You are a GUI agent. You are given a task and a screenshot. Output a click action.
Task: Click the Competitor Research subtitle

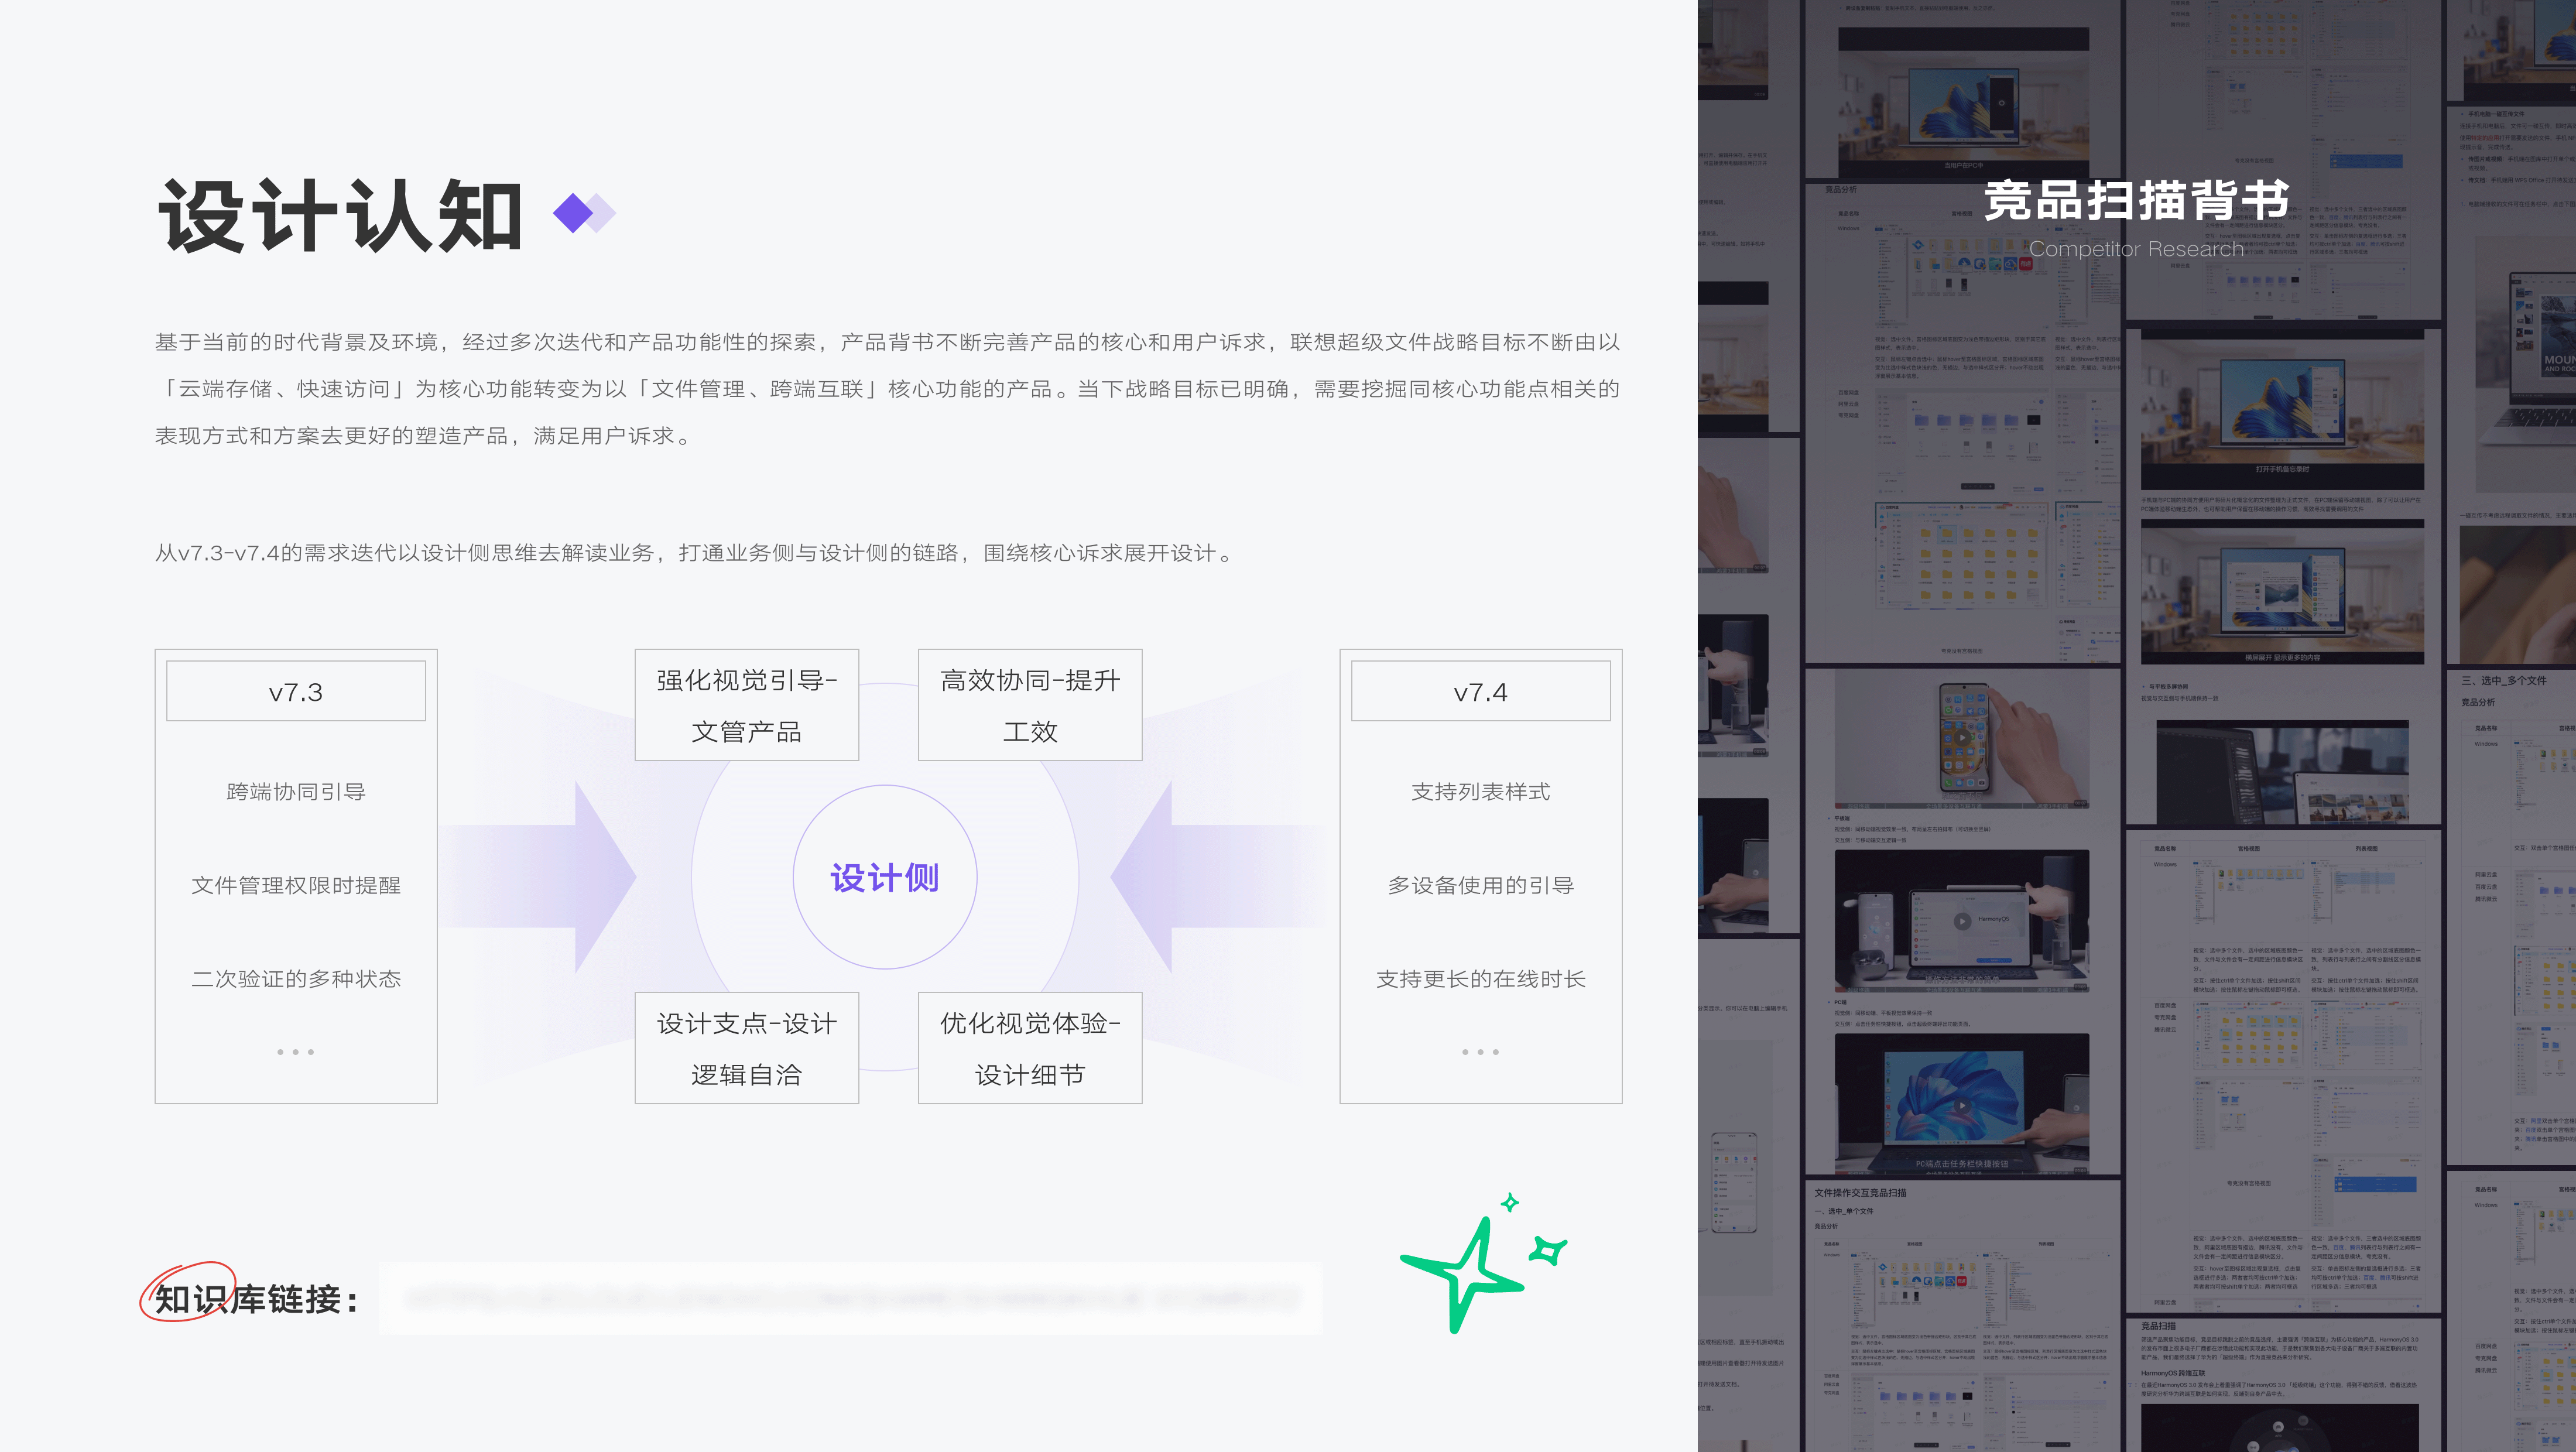click(2136, 249)
